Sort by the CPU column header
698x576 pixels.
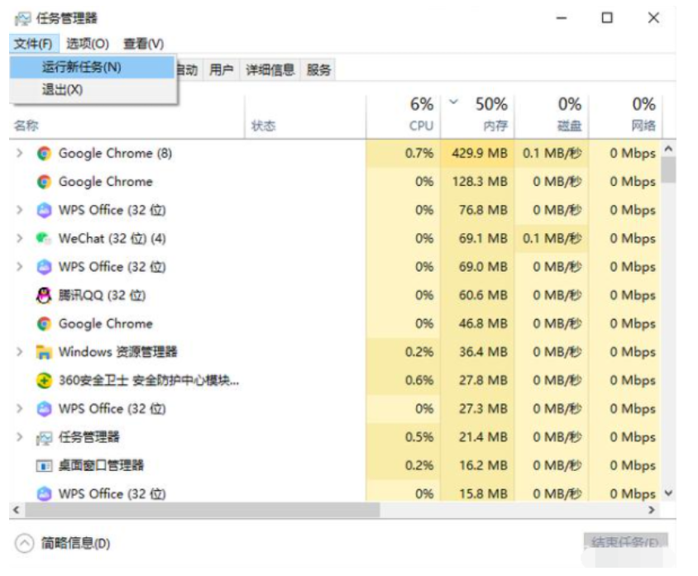point(404,115)
